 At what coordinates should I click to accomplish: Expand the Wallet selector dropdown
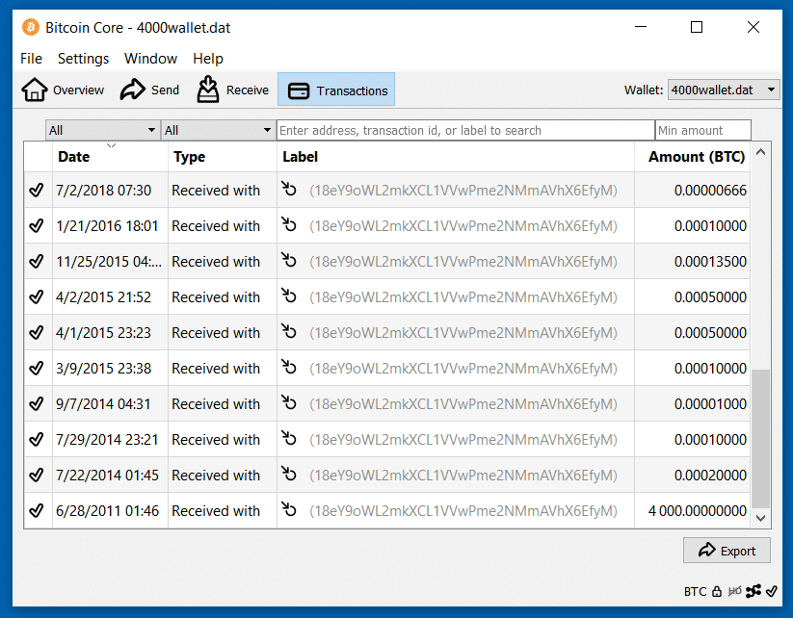(724, 90)
